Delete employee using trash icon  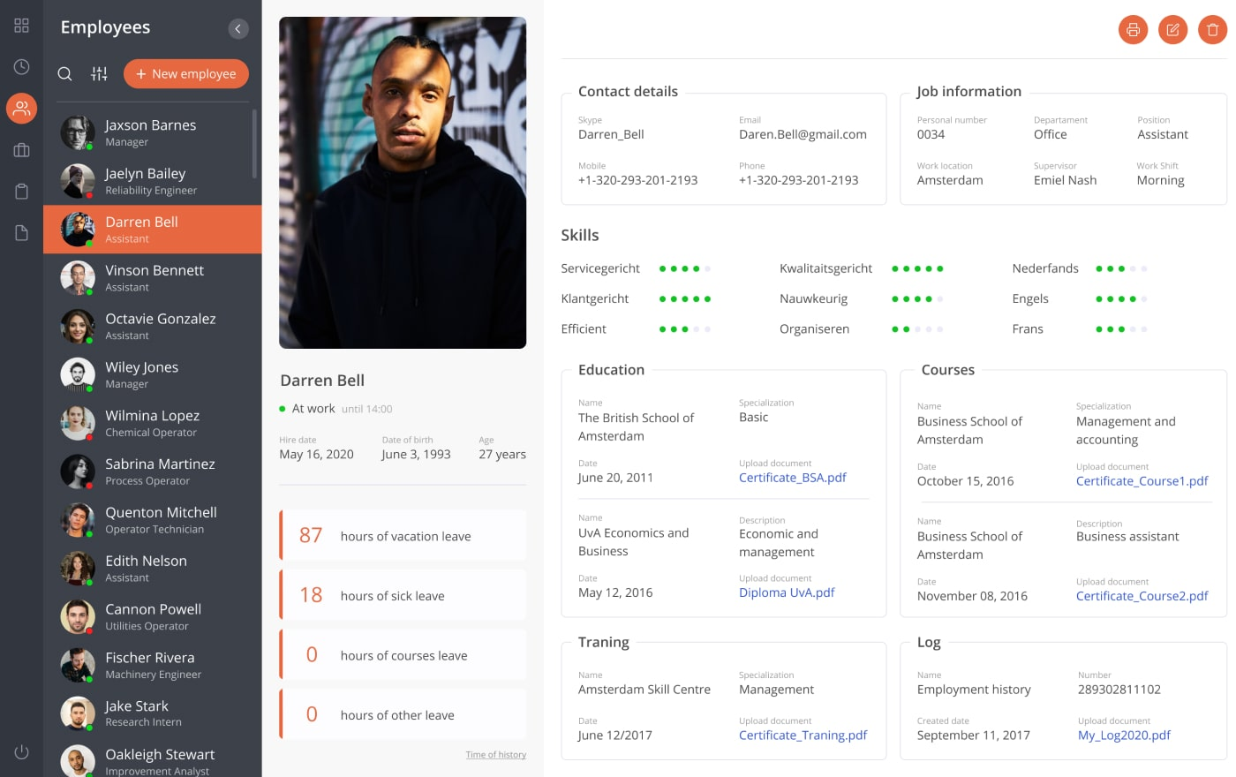coord(1212,30)
